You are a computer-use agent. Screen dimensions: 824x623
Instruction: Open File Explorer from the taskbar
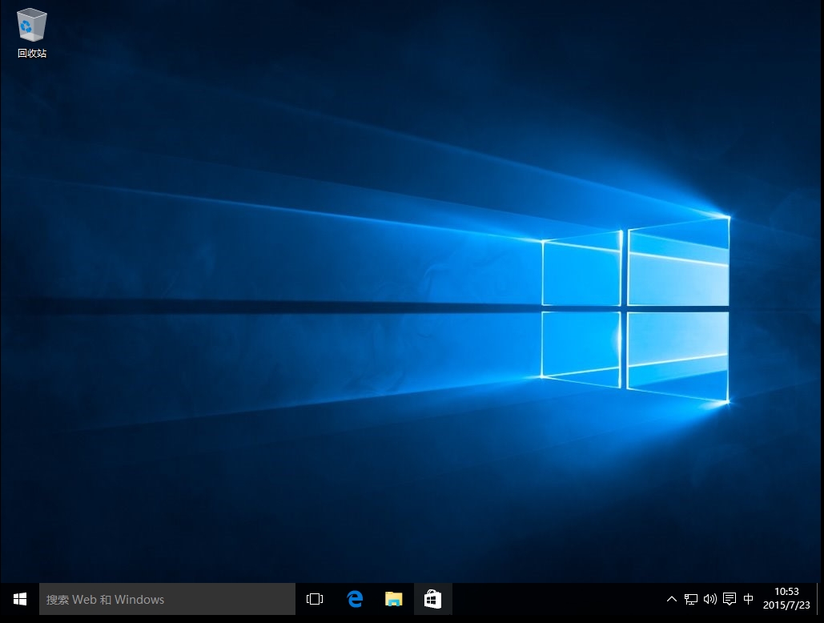(394, 599)
